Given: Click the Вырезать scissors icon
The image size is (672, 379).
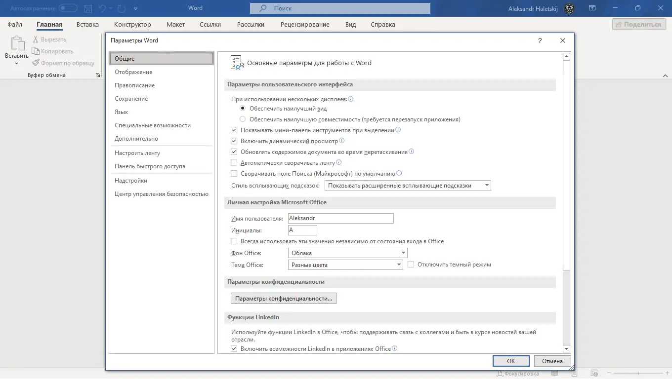Looking at the screenshot, I should (36, 39).
